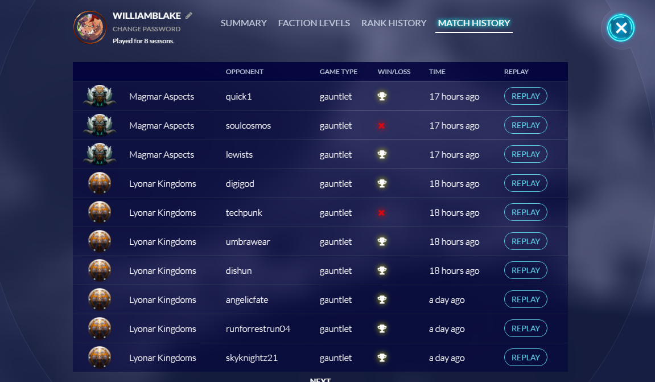Click opponent name quick1
Image resolution: width=655 pixels, height=382 pixels.
238,97
